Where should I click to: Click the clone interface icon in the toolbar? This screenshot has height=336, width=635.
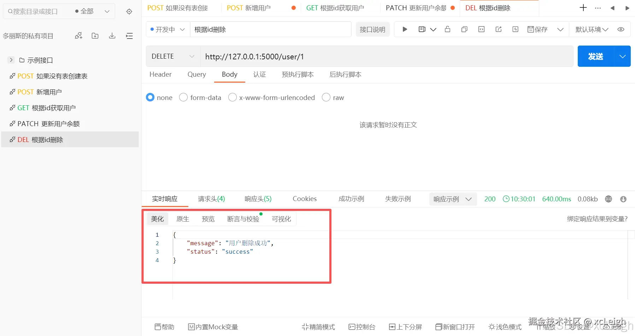click(x=464, y=29)
